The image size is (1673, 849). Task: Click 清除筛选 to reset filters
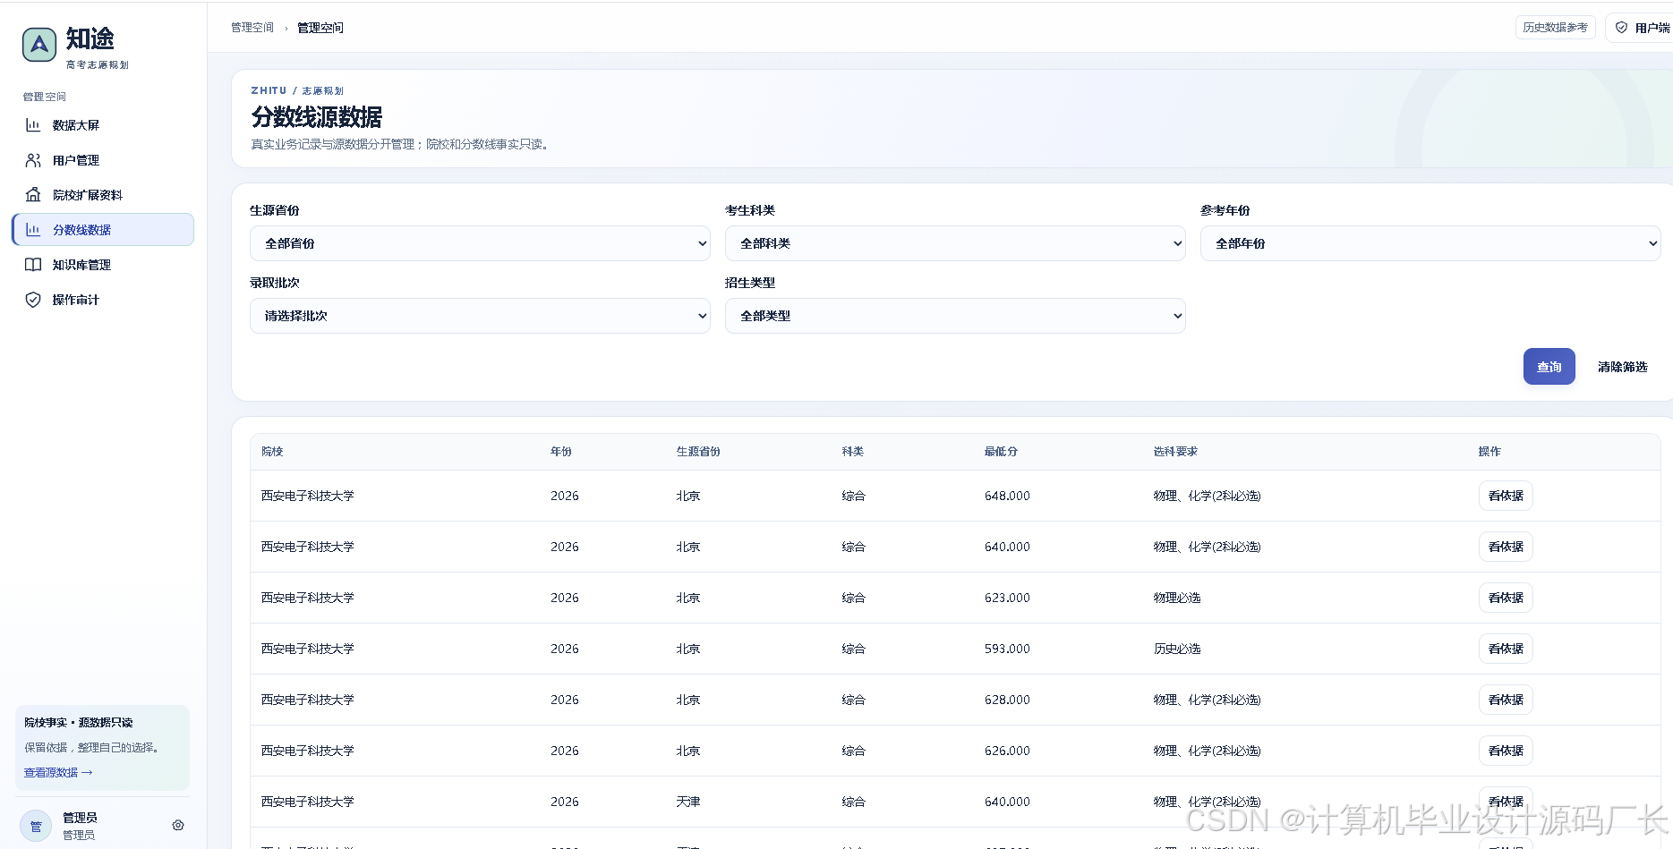(x=1623, y=367)
